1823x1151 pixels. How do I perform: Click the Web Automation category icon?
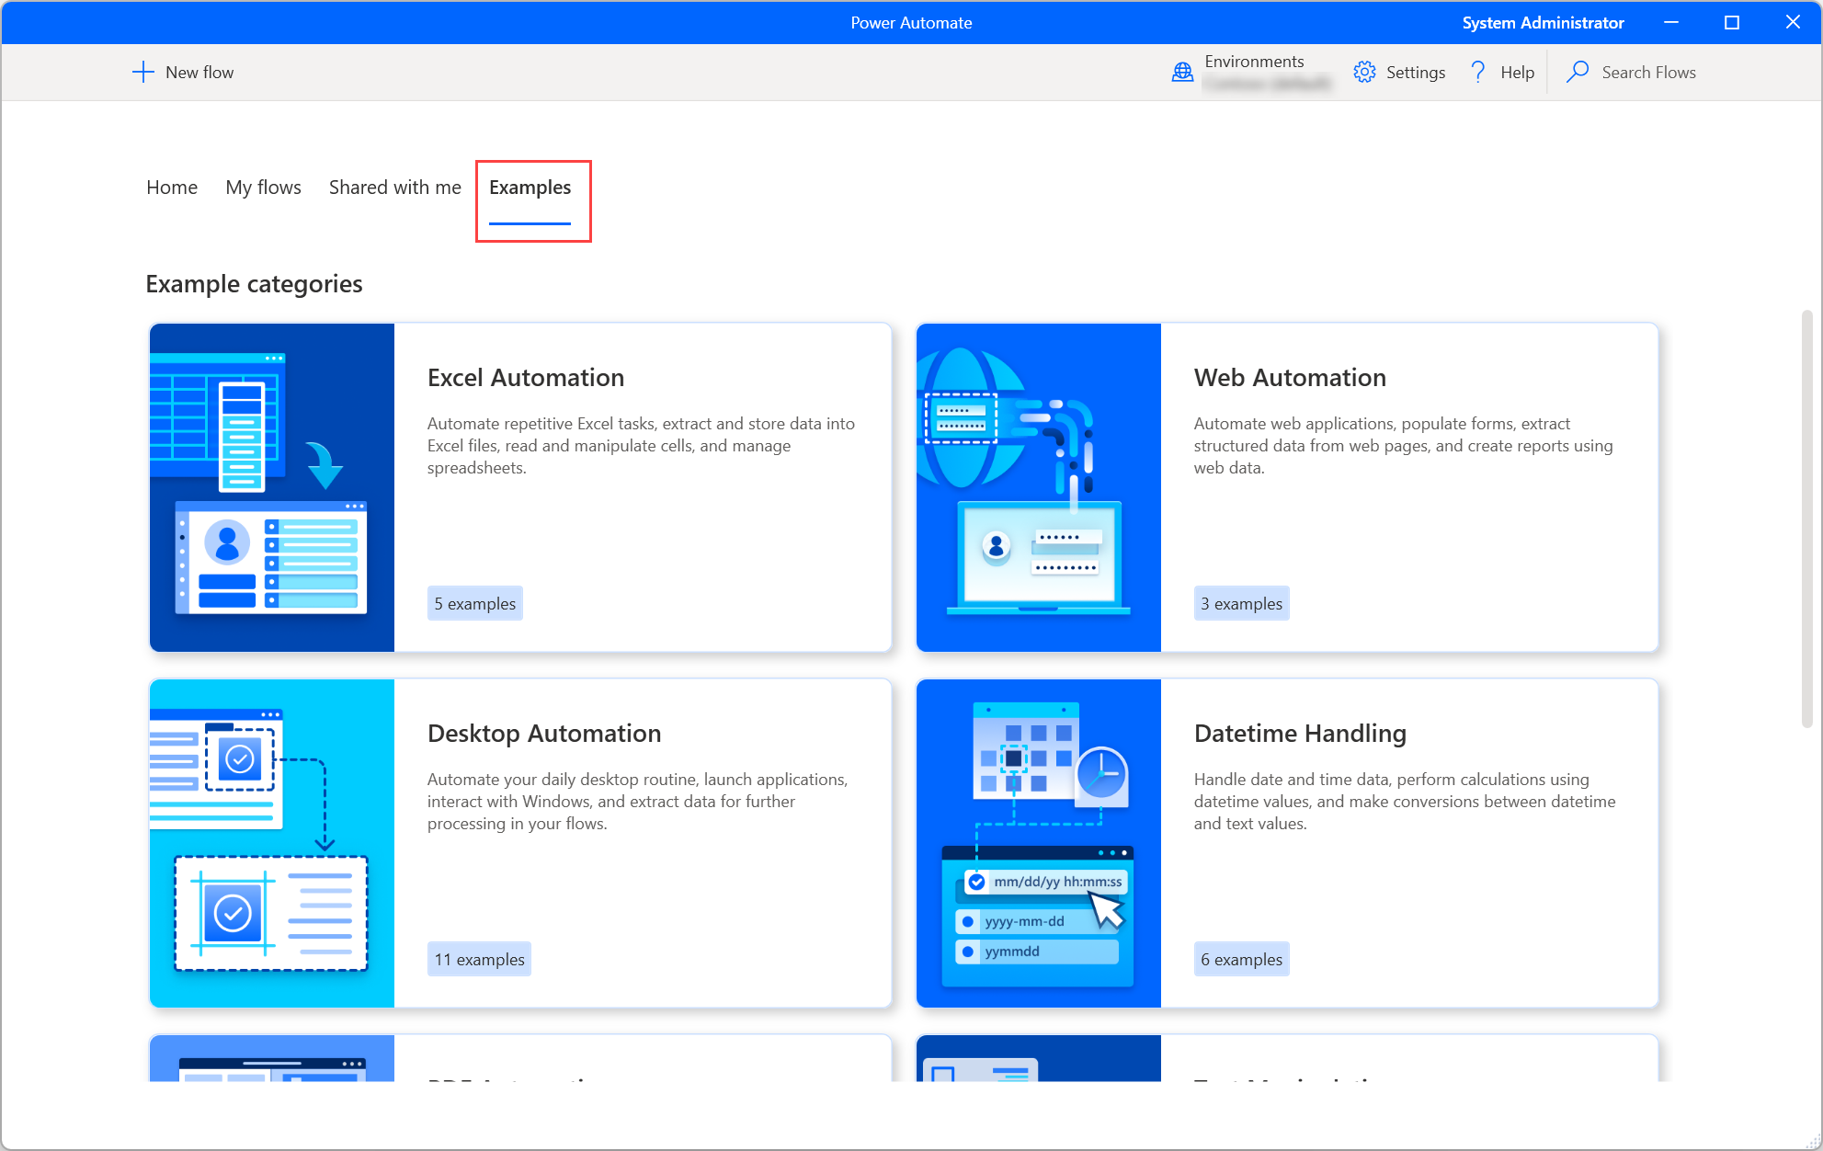click(x=1038, y=484)
